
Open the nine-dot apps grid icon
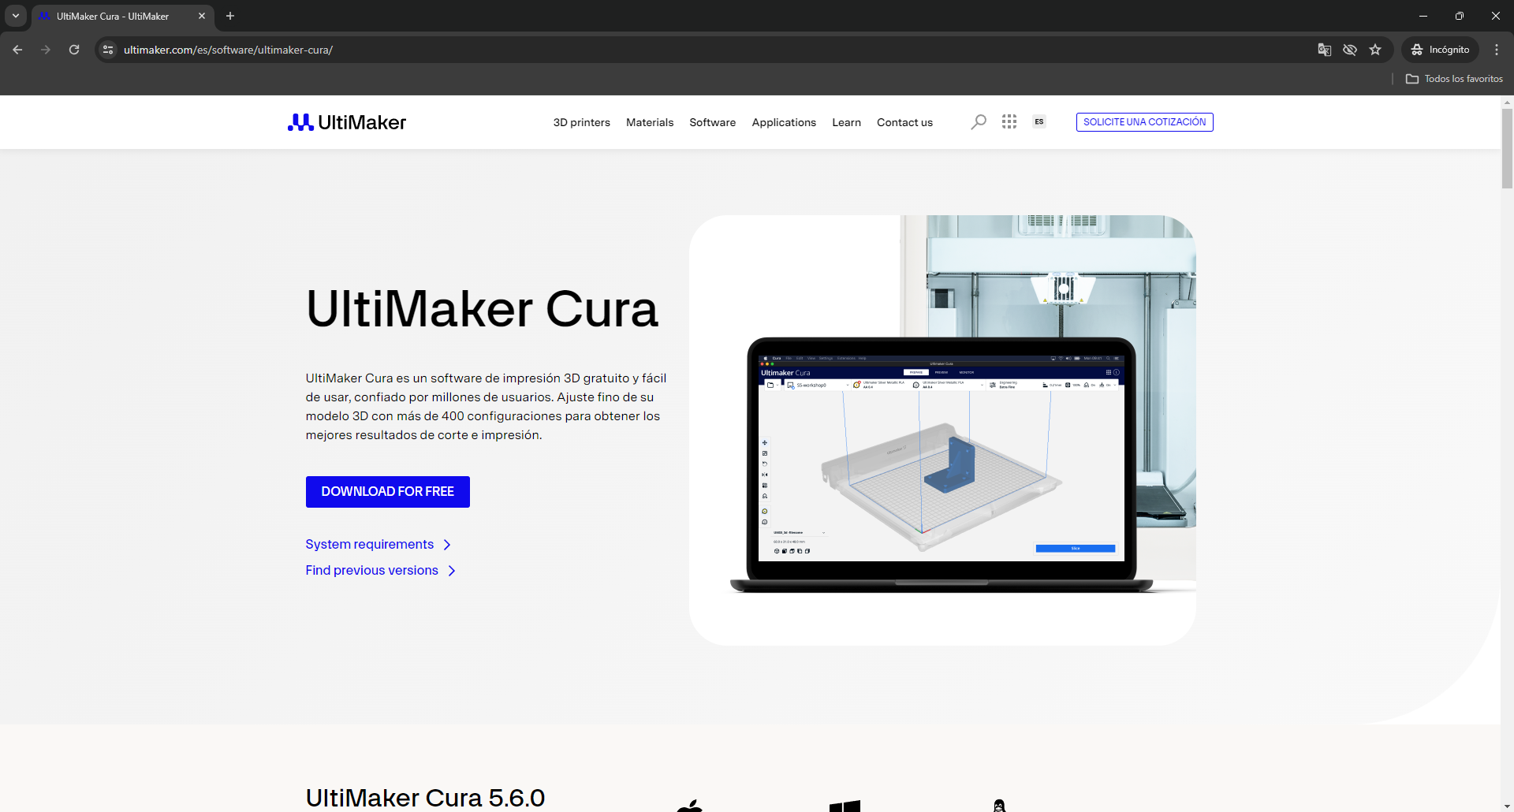pyautogui.click(x=1009, y=121)
